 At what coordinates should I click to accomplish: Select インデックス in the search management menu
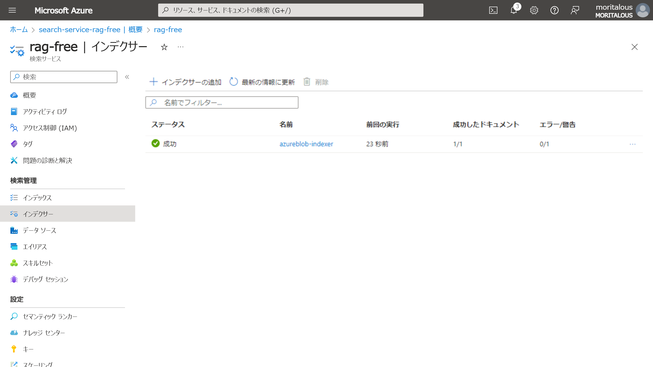coord(37,198)
